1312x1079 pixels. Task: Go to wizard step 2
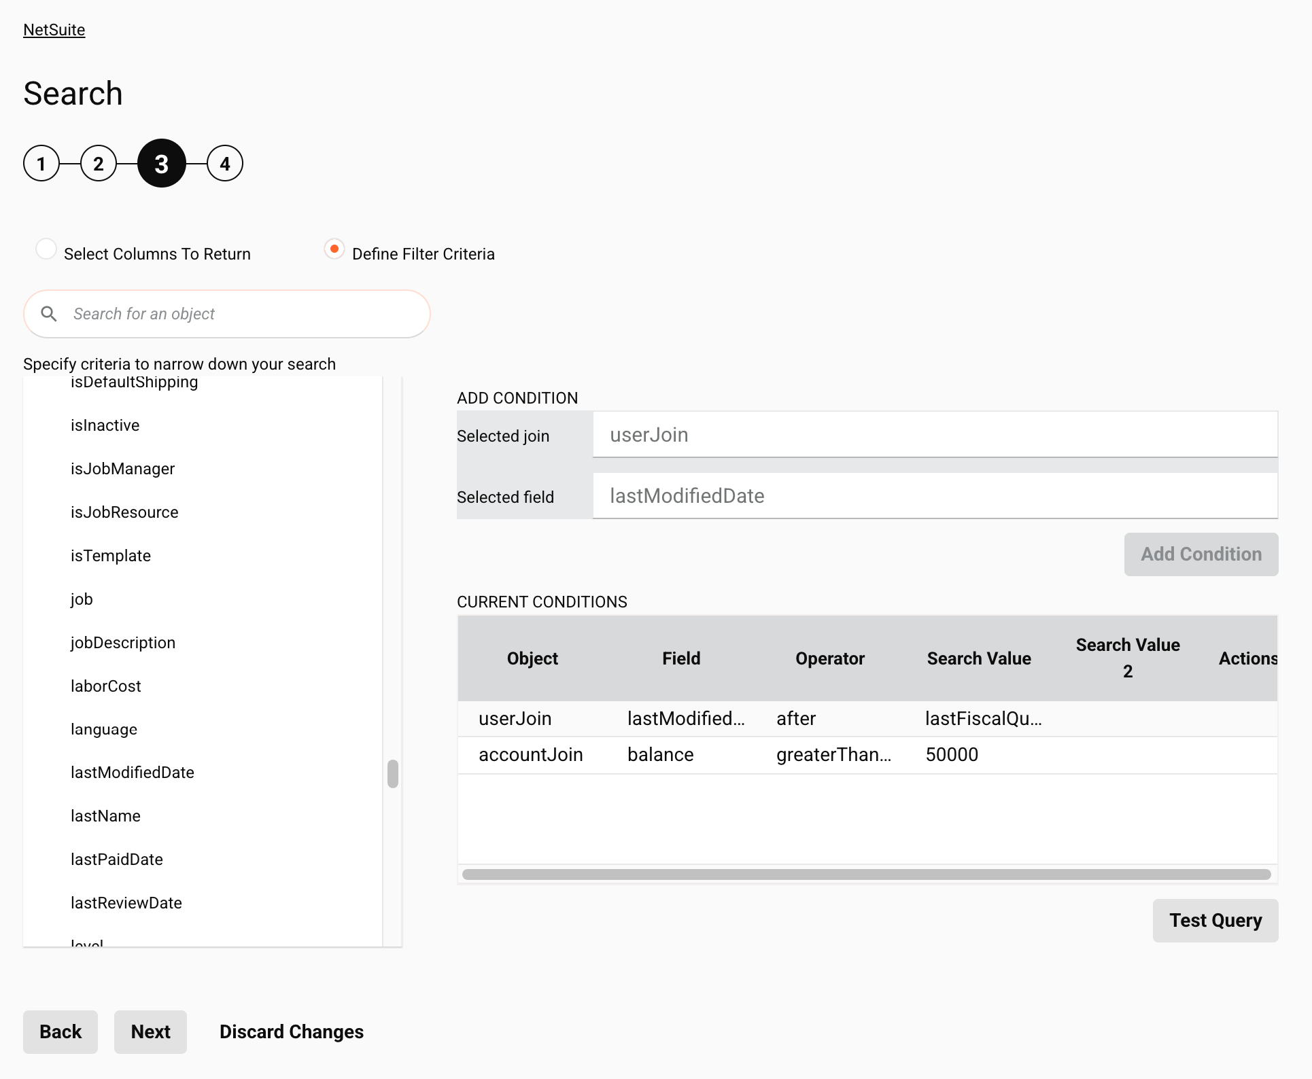pos(99,164)
